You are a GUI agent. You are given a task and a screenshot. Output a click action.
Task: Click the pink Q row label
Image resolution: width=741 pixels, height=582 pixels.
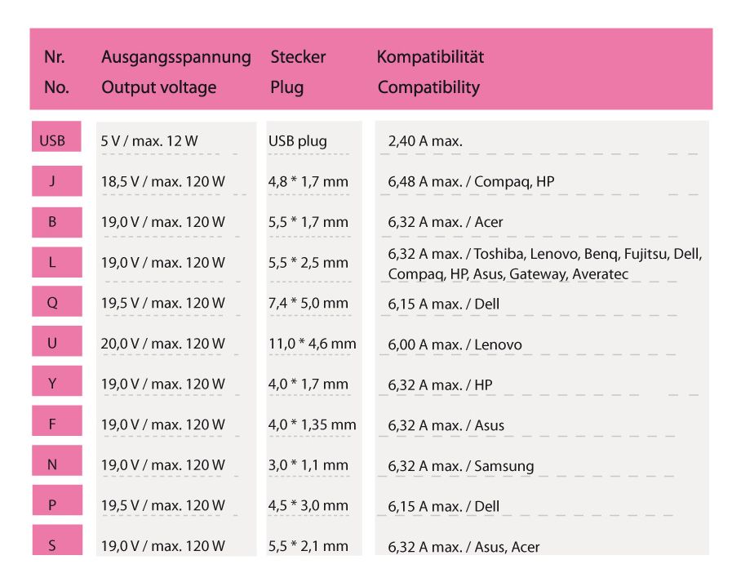click(56, 301)
